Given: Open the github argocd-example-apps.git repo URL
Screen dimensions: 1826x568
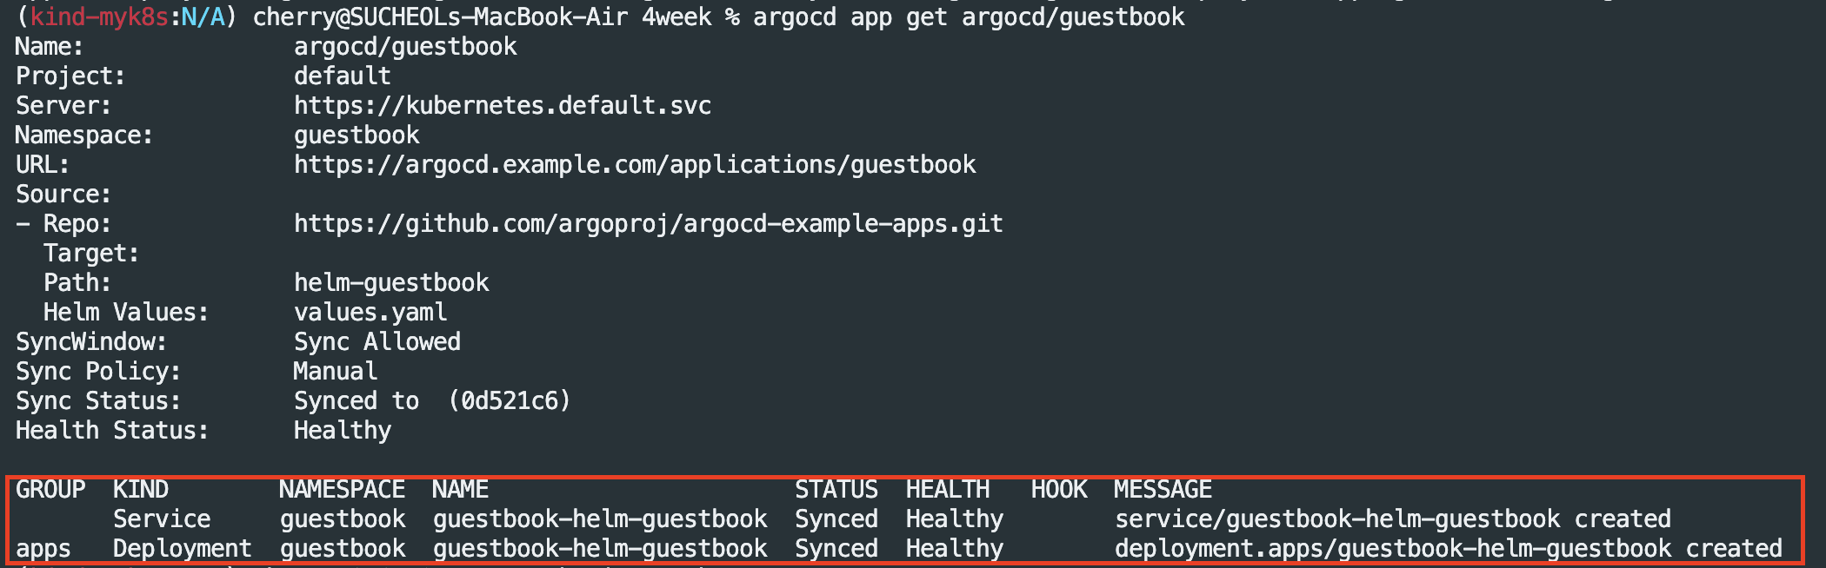Looking at the screenshot, I should pos(649,224).
